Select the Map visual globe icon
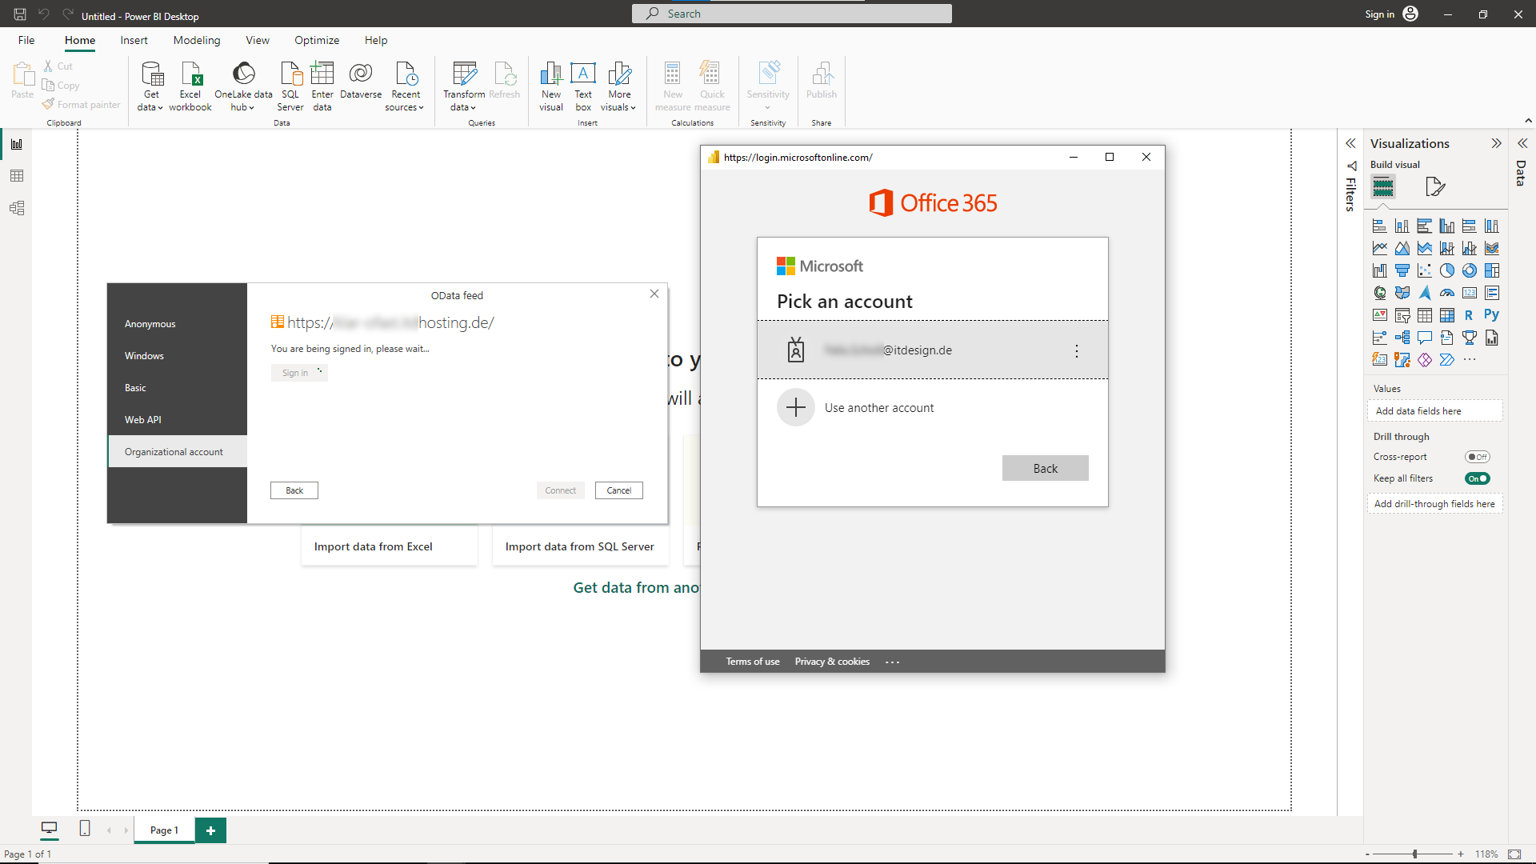Viewport: 1536px width, 864px height. point(1380,294)
